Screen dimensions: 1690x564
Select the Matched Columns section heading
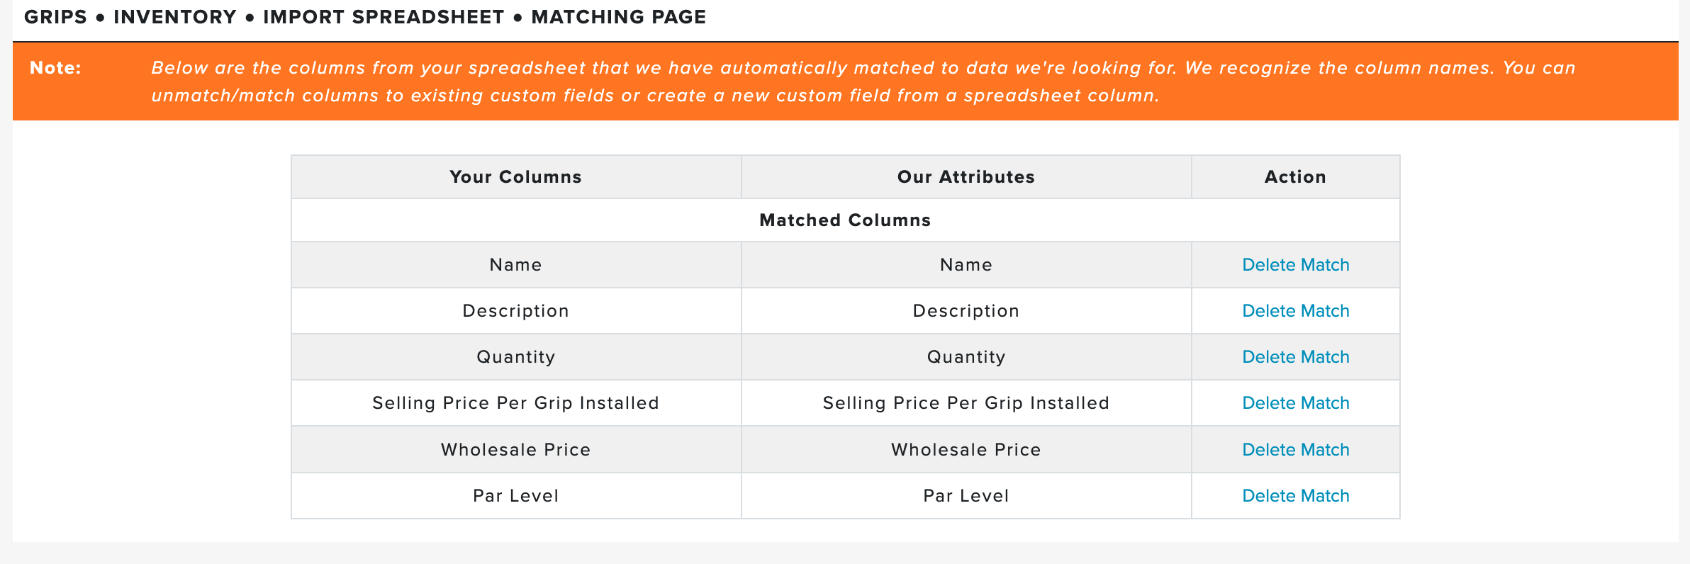point(845,220)
